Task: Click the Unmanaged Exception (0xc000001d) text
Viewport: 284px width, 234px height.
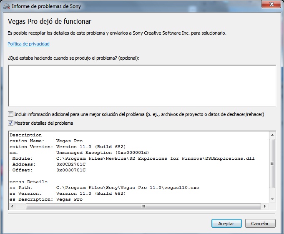Action: click(103, 153)
